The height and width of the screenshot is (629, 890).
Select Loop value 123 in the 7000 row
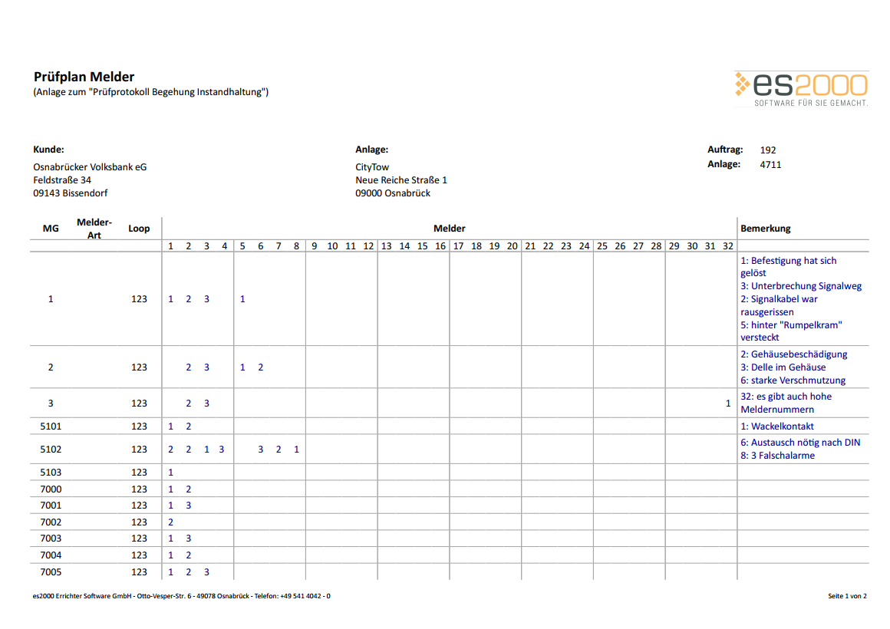[139, 489]
